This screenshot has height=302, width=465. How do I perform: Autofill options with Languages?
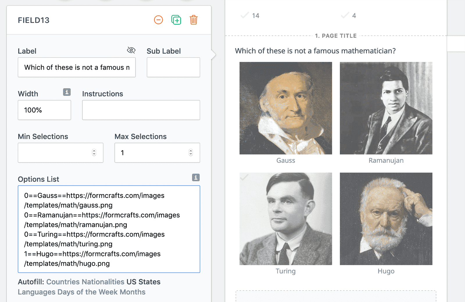[37, 292]
